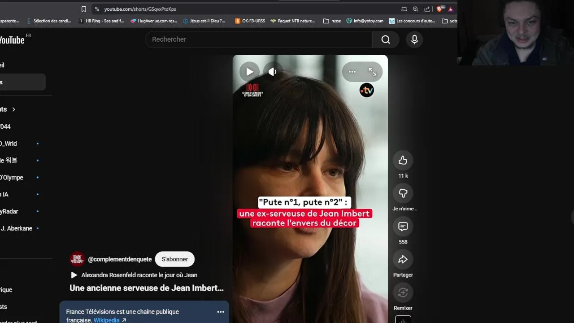
Task: Play the Shorts video
Action: [249, 72]
